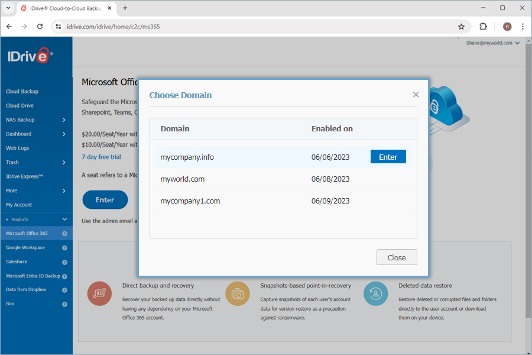Open Cloud Drive in the sidebar
This screenshot has width=532, height=355.
20,106
